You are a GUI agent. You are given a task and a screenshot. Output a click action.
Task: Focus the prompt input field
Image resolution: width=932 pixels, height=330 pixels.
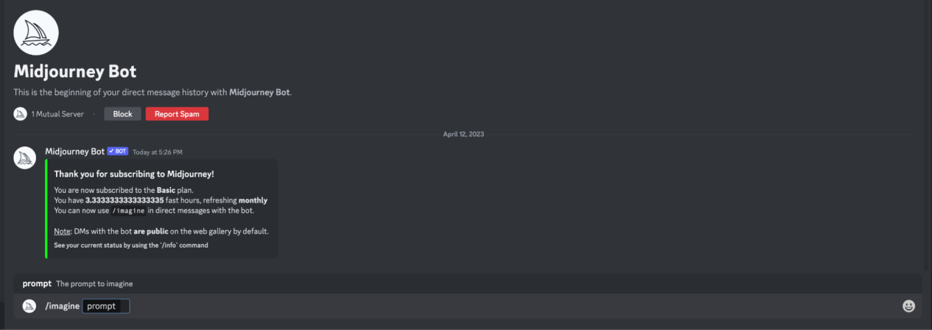tap(106, 306)
